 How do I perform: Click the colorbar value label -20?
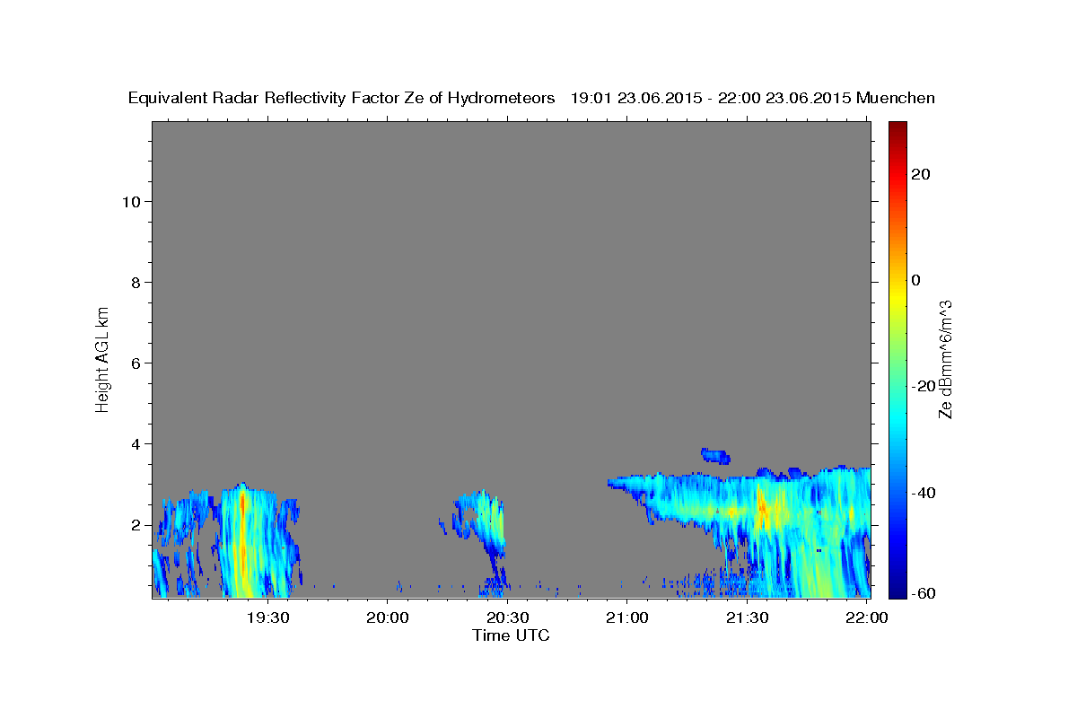tap(923, 386)
